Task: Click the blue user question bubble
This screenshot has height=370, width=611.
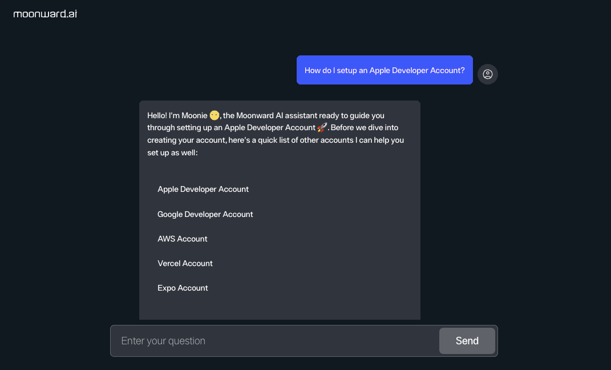Action: tap(385, 70)
